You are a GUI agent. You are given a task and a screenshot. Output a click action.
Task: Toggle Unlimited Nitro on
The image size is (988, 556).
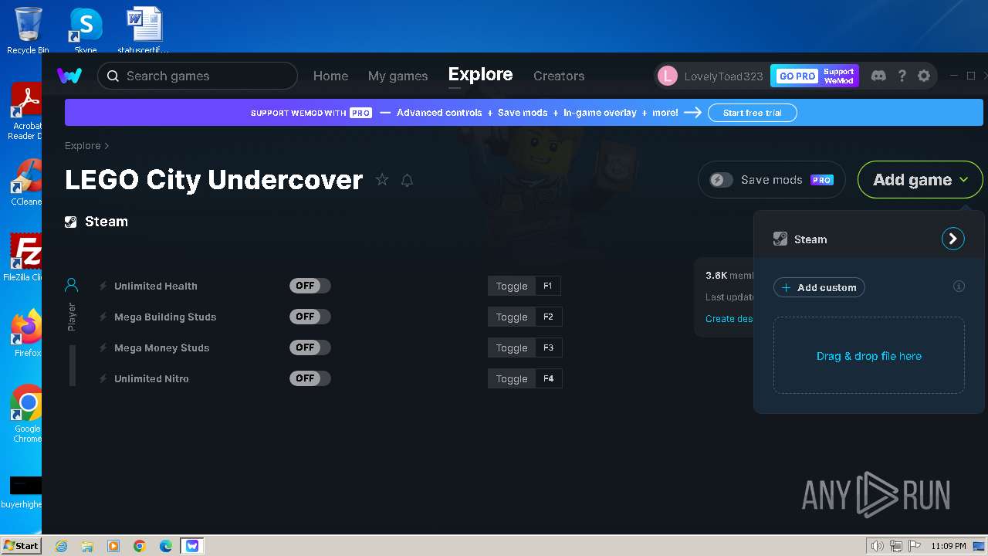pyautogui.click(x=310, y=378)
